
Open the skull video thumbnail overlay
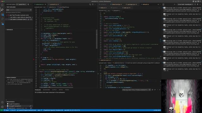[x=181, y=96]
